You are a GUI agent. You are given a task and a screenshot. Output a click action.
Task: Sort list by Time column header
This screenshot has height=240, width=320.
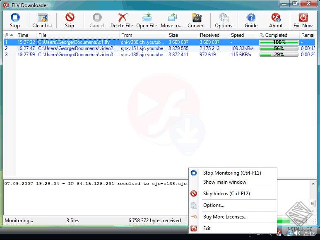[x=26, y=35]
